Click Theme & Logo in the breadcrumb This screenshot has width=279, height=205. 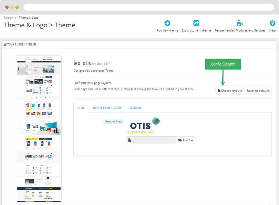click(x=29, y=18)
